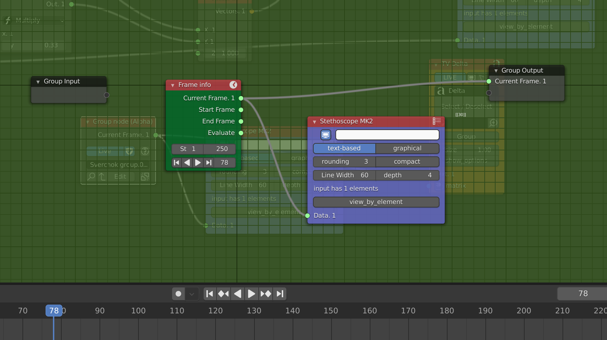Screen dimensions: 607x340
Task: Click the Stethoscope MK2 header grid icon
Action: tap(437, 121)
